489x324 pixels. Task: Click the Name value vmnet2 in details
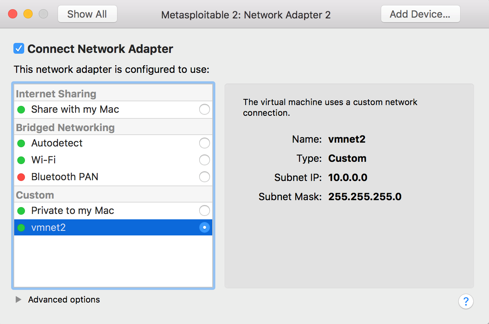point(347,139)
